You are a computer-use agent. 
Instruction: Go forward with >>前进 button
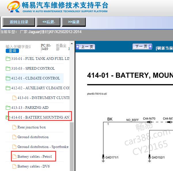(x=74, y=22)
